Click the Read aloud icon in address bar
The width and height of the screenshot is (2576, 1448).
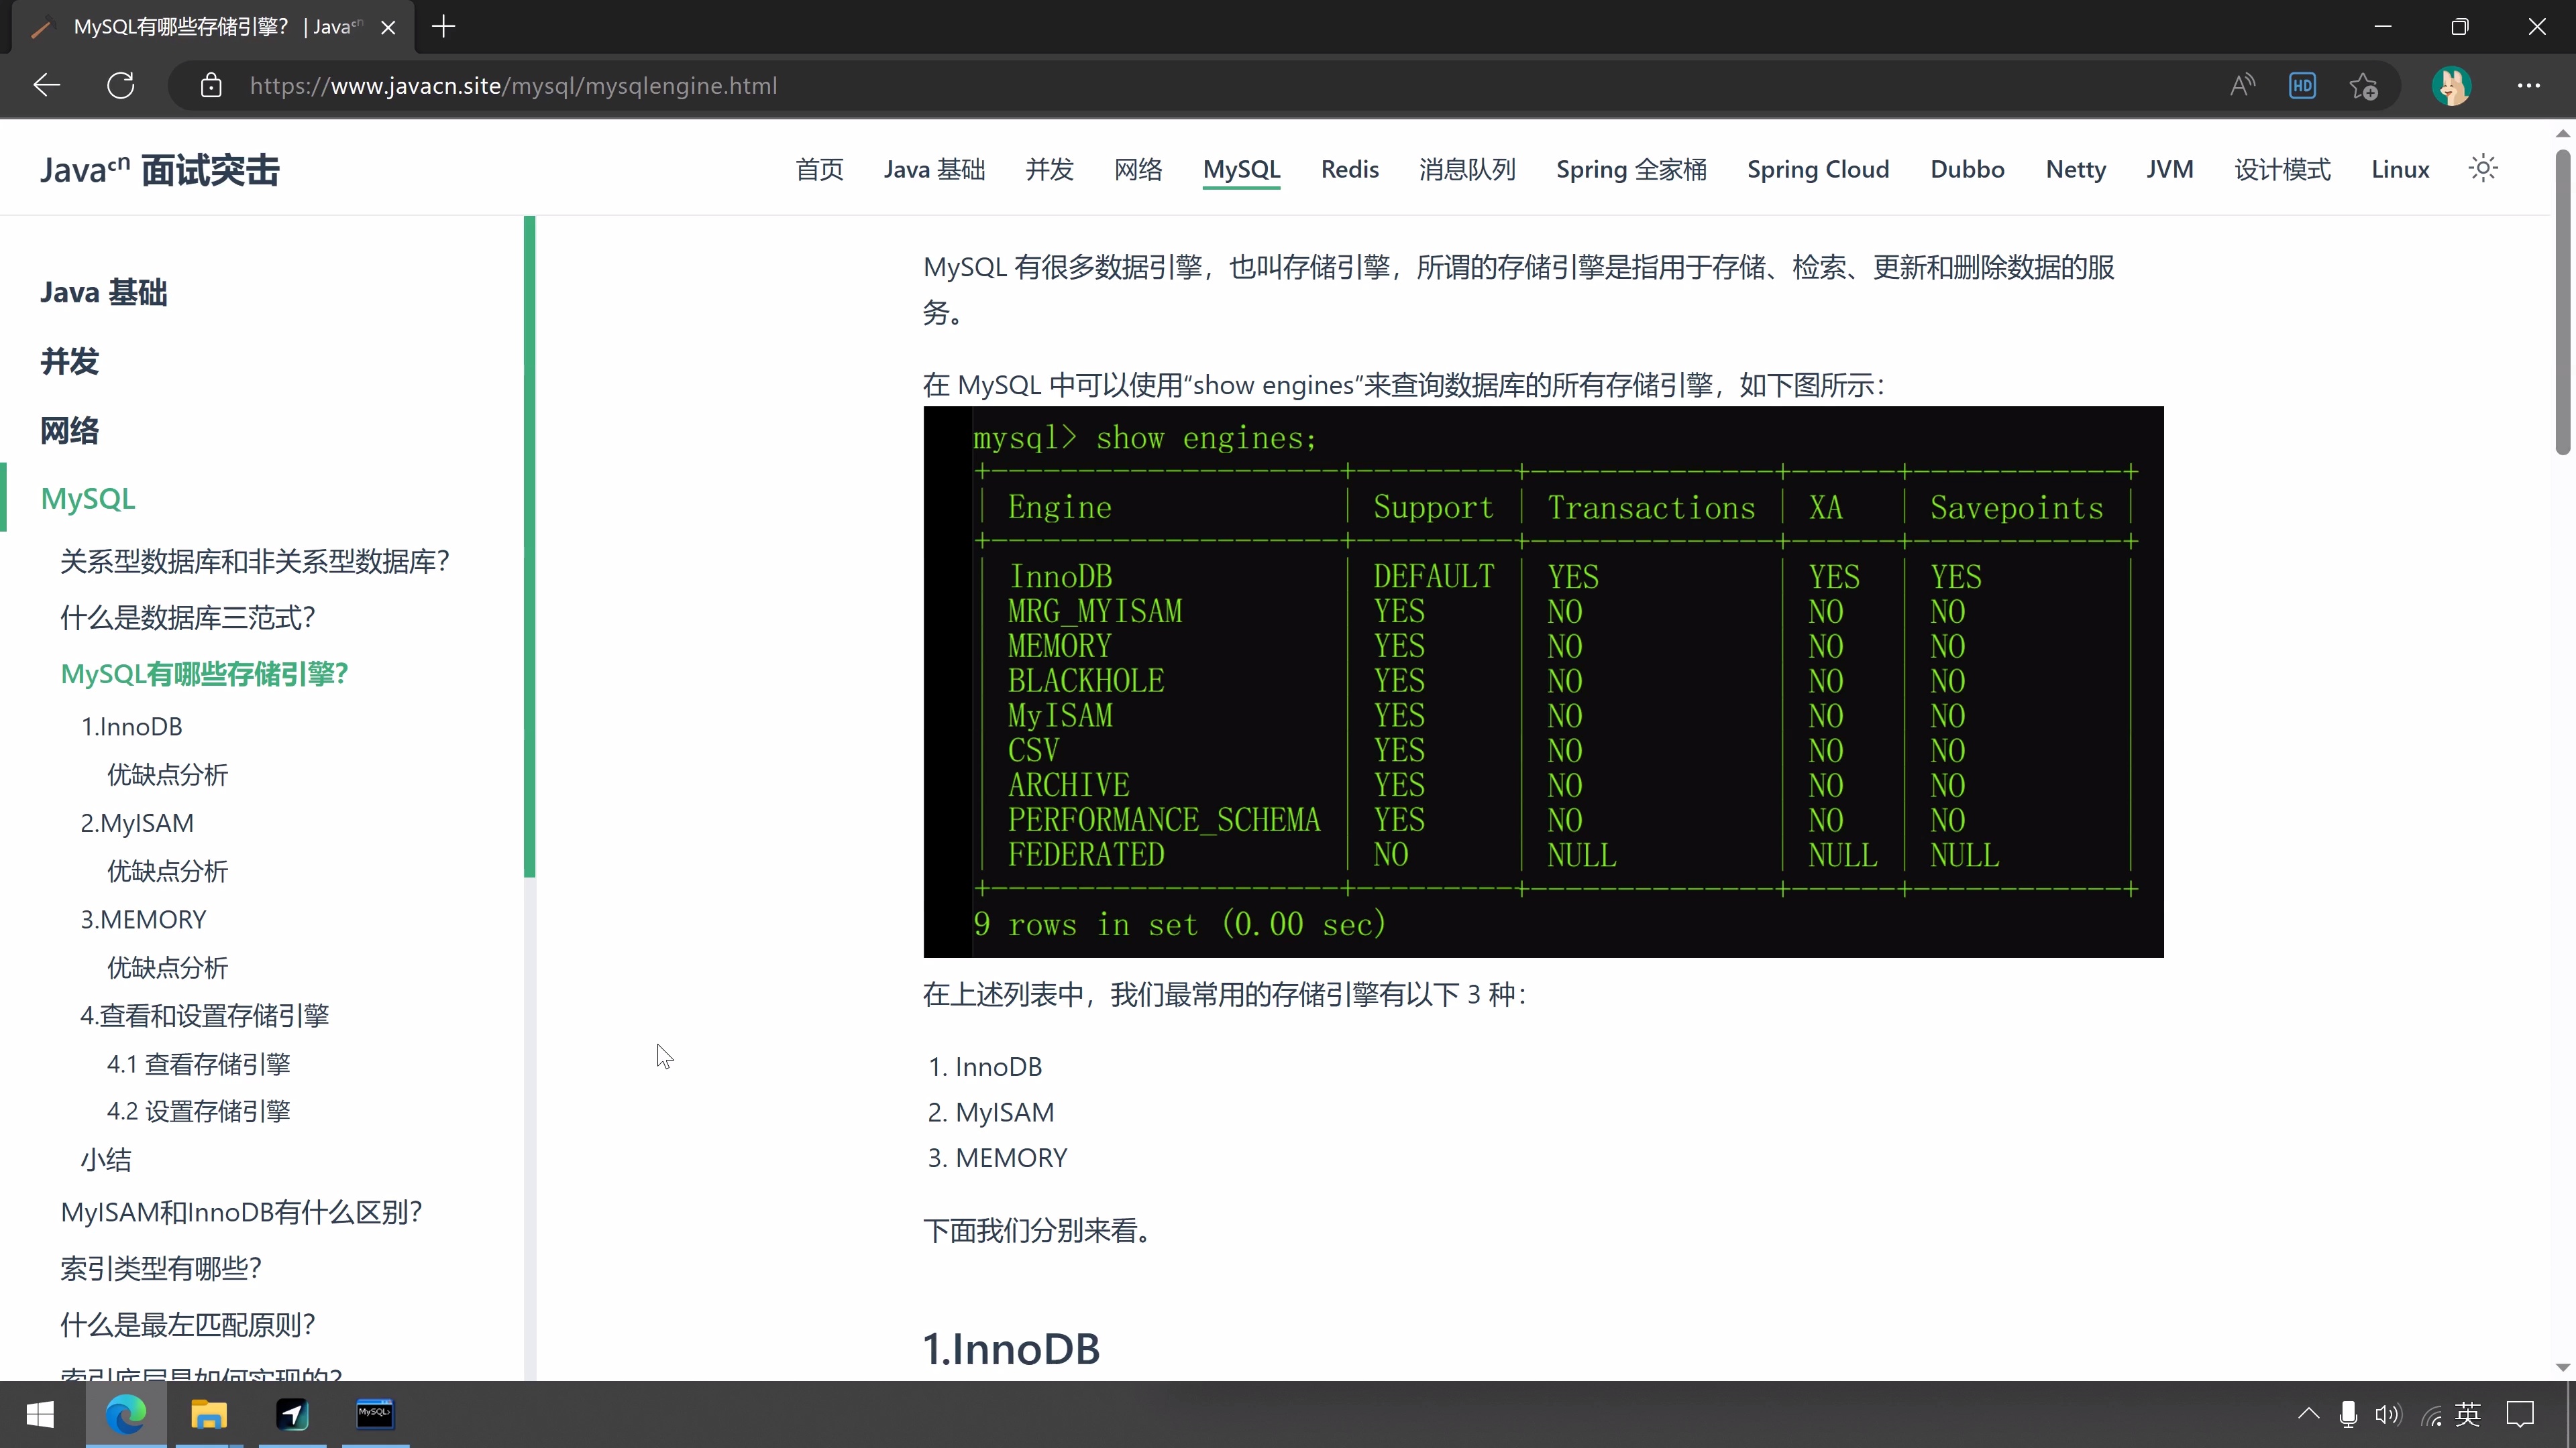2242,86
